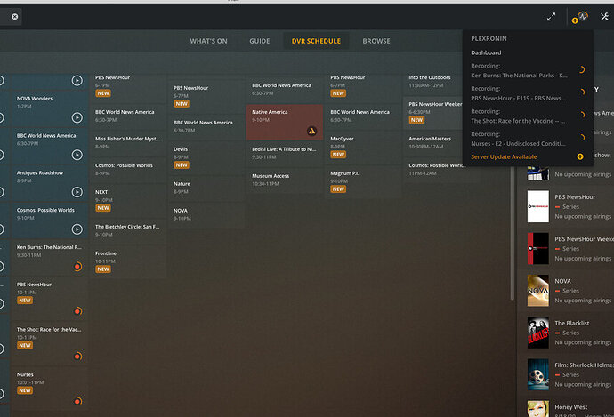Image resolution: width=614 pixels, height=417 pixels.
Task: Click NEW badge on MacGyver card
Action: coord(338,155)
